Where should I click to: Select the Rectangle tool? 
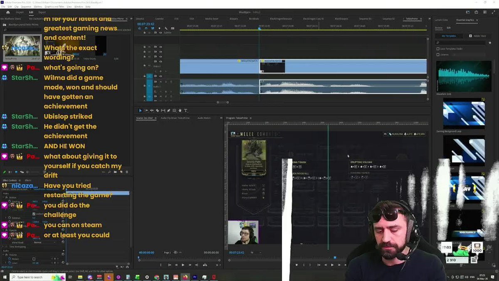174,110
